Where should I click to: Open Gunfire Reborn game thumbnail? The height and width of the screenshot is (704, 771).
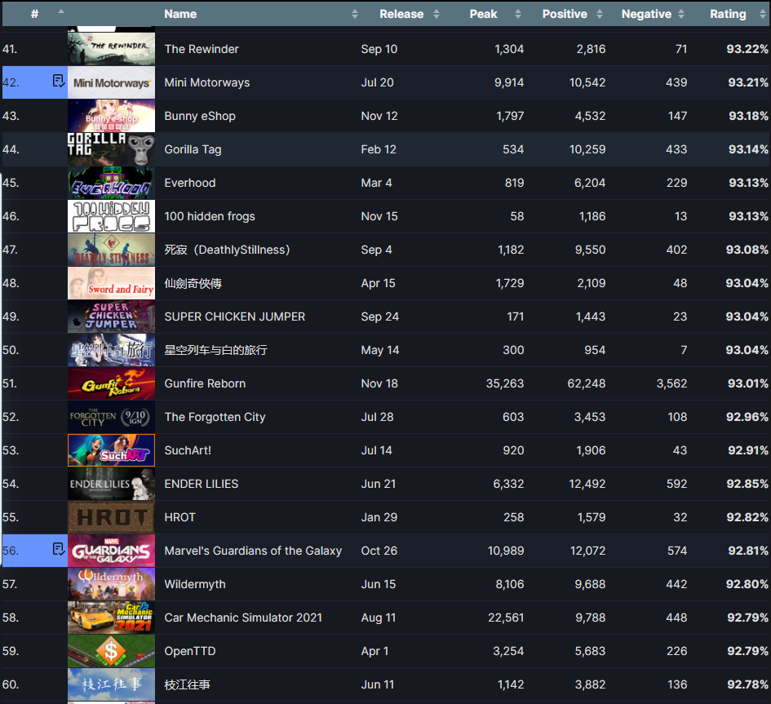coord(111,383)
